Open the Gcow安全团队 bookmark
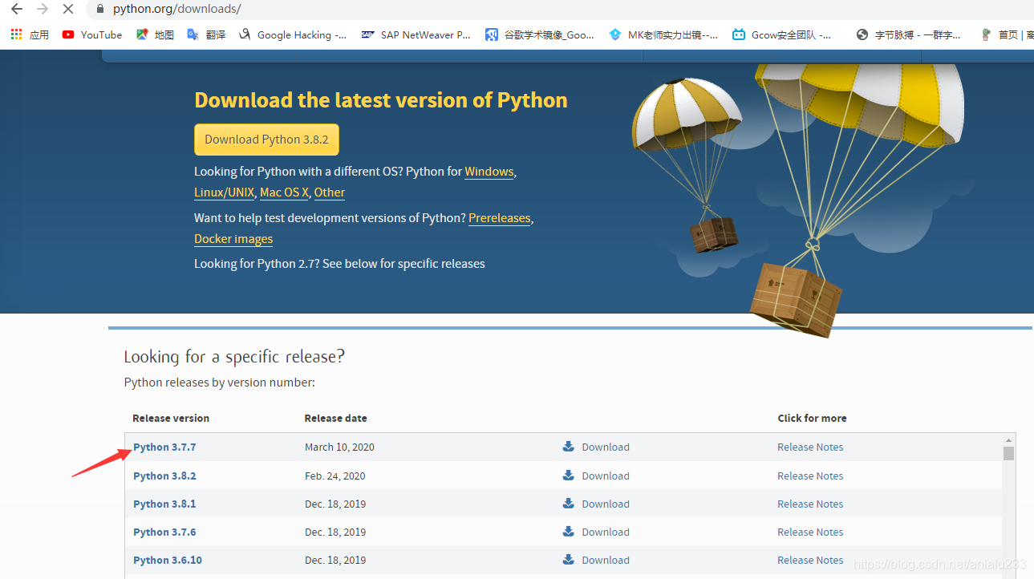Screen dimensions: 1034x579 pyautogui.click(x=781, y=34)
